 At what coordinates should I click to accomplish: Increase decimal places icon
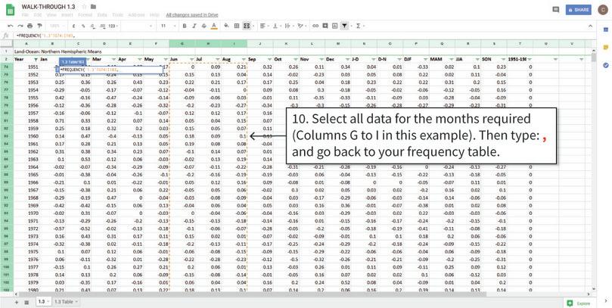pyautogui.click(x=102, y=26)
